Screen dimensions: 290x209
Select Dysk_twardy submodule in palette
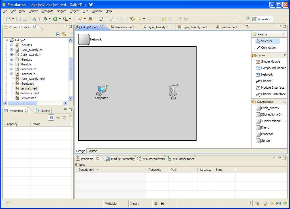268,108
